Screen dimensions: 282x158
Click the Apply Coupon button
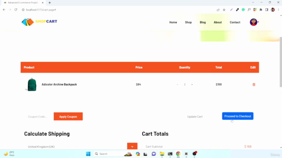click(68, 116)
